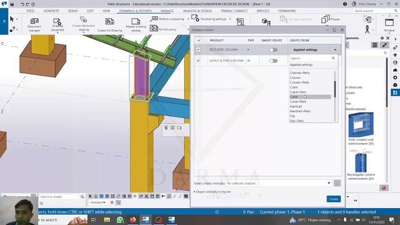400x225 pixels.
Task: Open the BRIDGES ribbon tab
Action: point(262,11)
